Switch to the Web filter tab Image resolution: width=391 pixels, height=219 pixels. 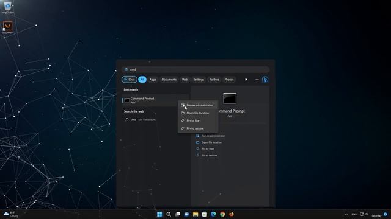pyautogui.click(x=185, y=80)
